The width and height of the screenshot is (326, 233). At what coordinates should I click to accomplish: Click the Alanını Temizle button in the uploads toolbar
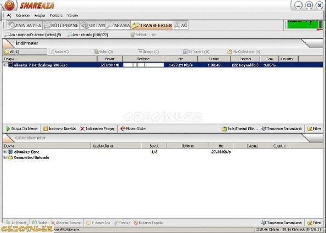click(x=66, y=223)
